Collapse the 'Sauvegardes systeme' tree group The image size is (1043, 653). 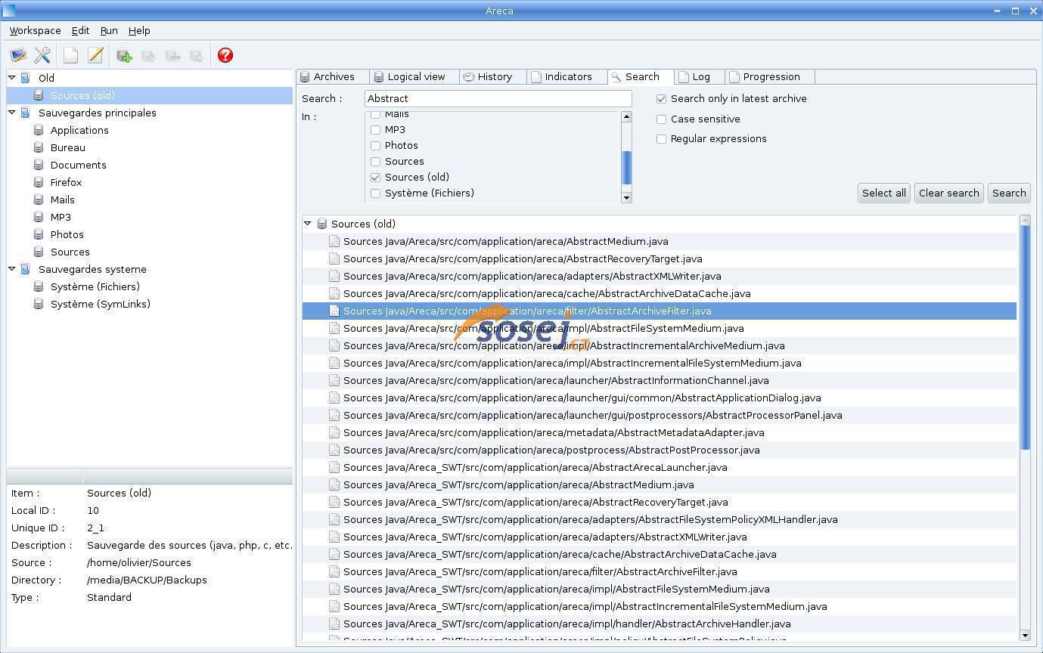[12, 269]
